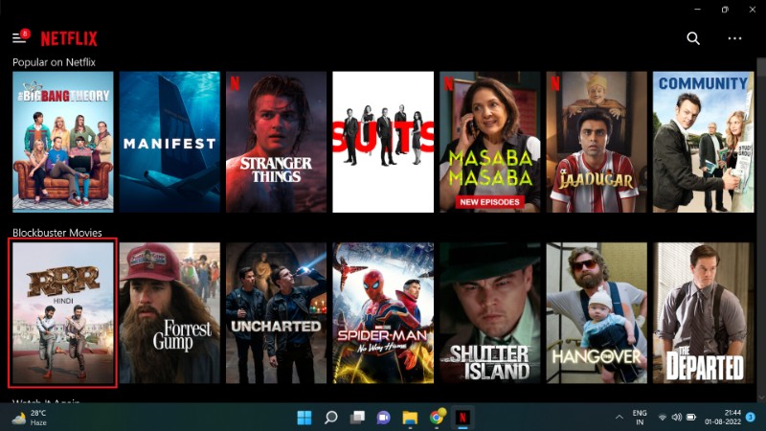Open File Explorer from taskbar

click(x=410, y=418)
